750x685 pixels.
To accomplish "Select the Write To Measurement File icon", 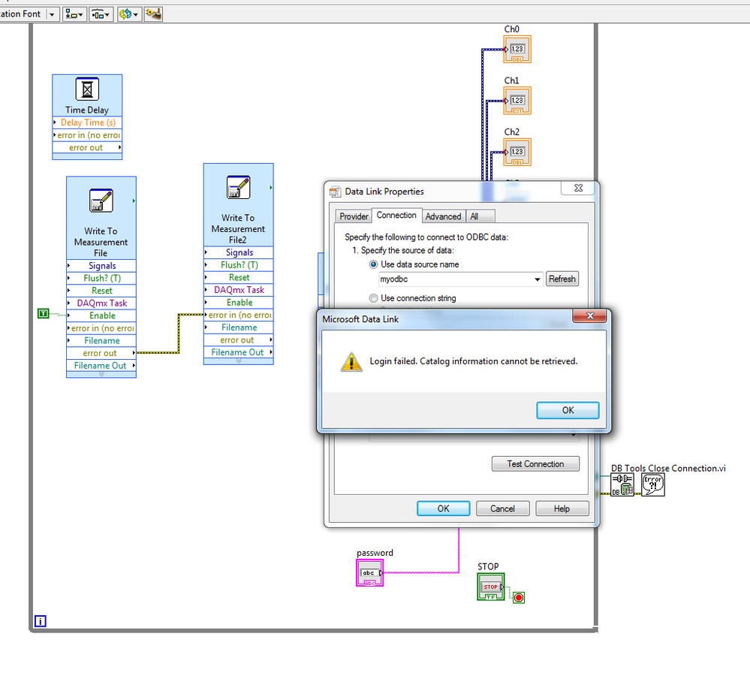I will [x=101, y=200].
